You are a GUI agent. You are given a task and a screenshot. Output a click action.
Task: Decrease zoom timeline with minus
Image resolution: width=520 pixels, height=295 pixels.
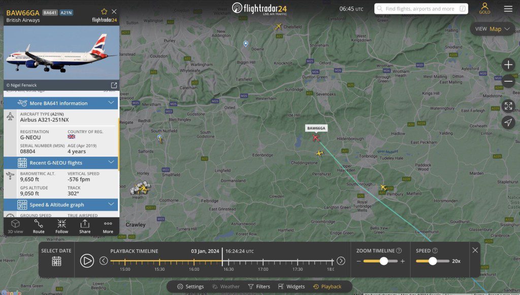point(359,261)
